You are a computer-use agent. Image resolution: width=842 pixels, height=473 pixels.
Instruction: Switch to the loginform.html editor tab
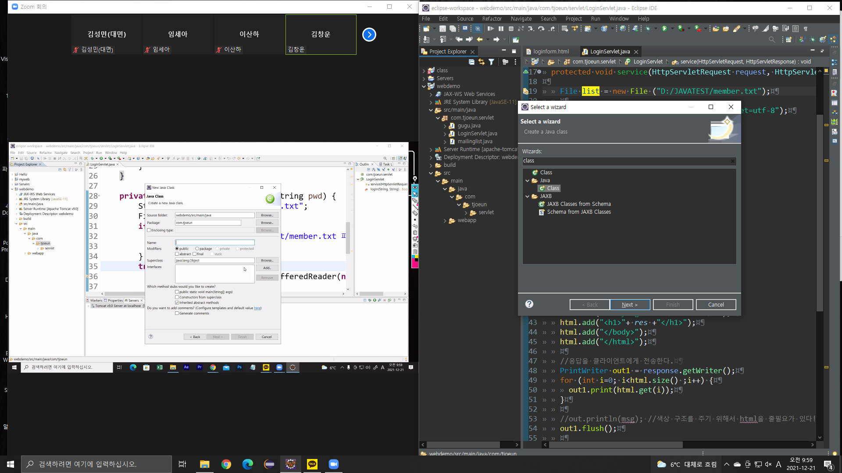[x=551, y=52]
